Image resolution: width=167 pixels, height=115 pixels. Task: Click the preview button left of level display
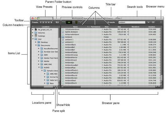64,22
